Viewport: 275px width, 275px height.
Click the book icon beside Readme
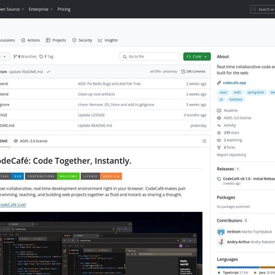point(219,110)
